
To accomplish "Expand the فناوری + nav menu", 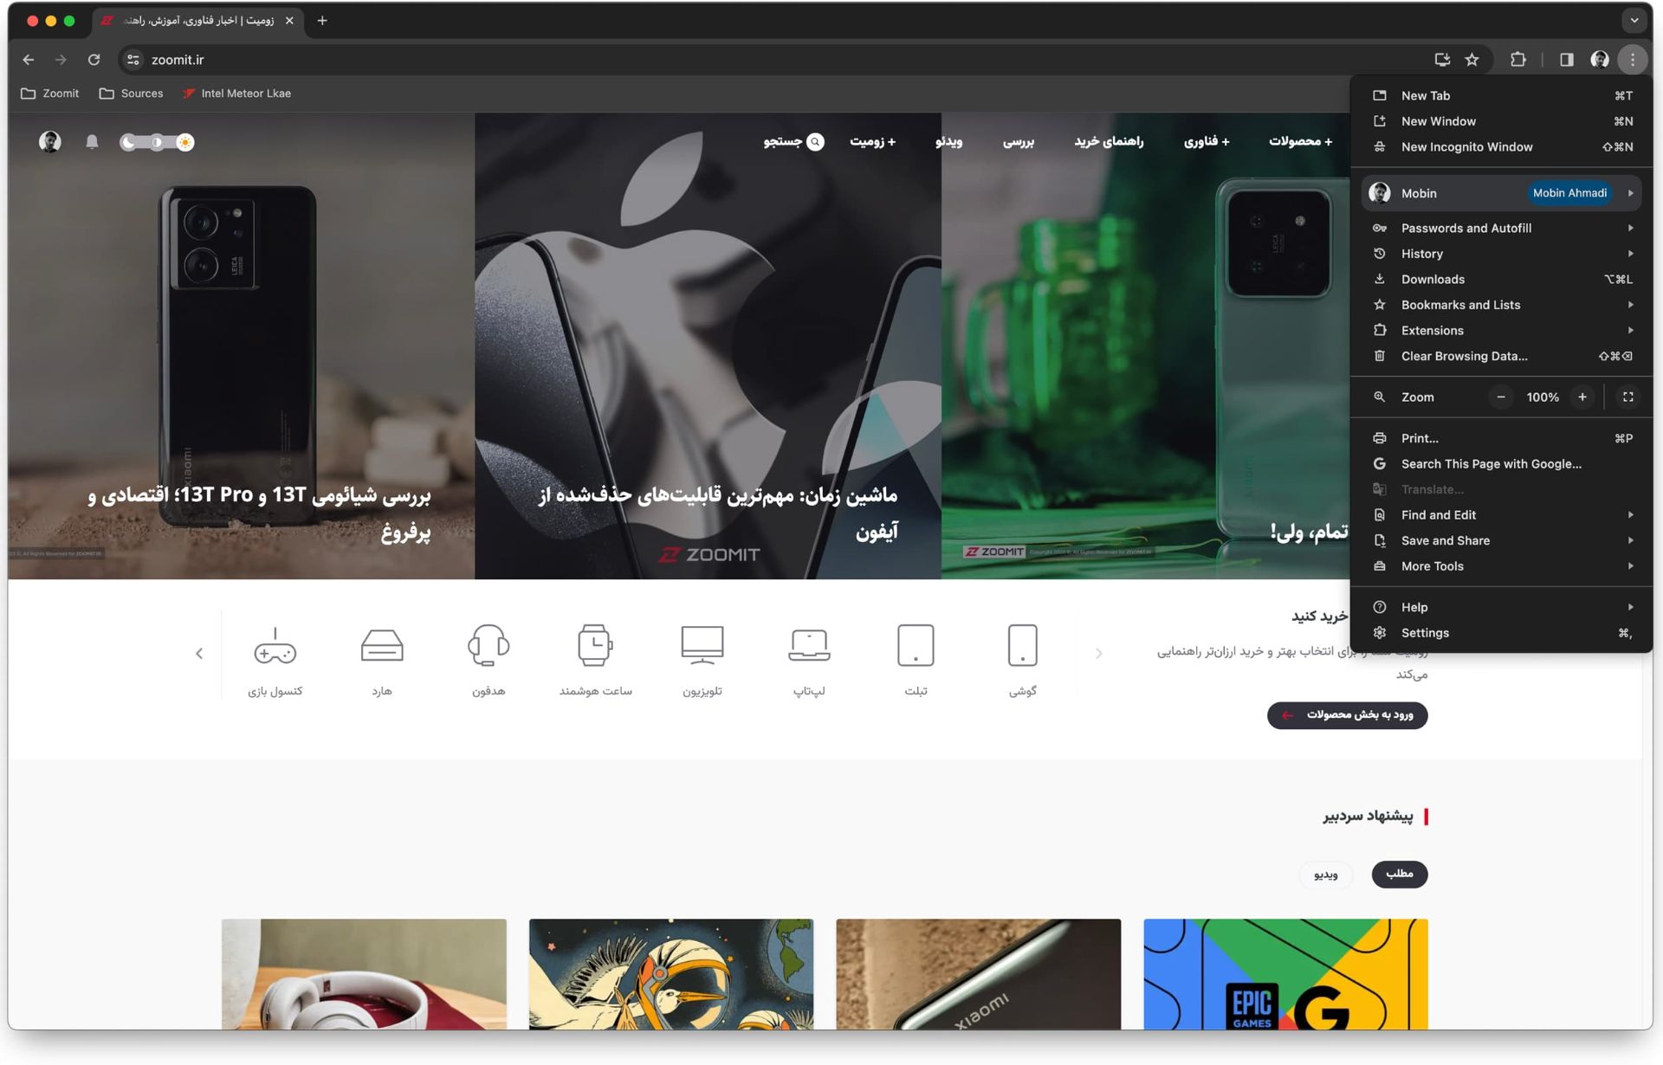I will [1207, 142].
